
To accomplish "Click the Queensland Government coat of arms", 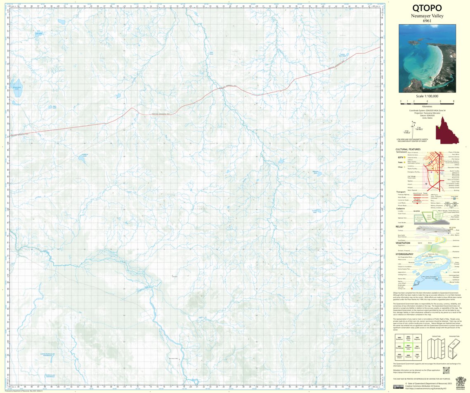I will [x=460, y=383].
